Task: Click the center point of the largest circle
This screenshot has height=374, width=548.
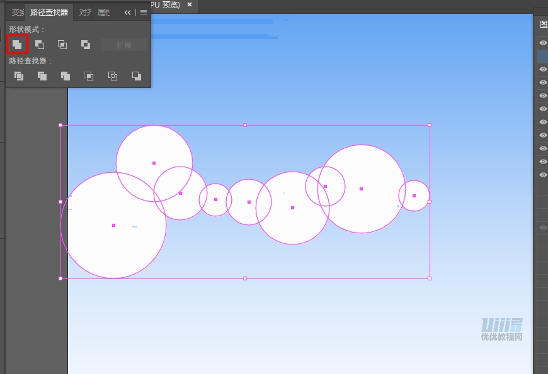Action: 113,225
